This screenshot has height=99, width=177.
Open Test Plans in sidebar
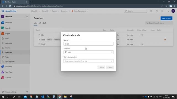point(9,72)
